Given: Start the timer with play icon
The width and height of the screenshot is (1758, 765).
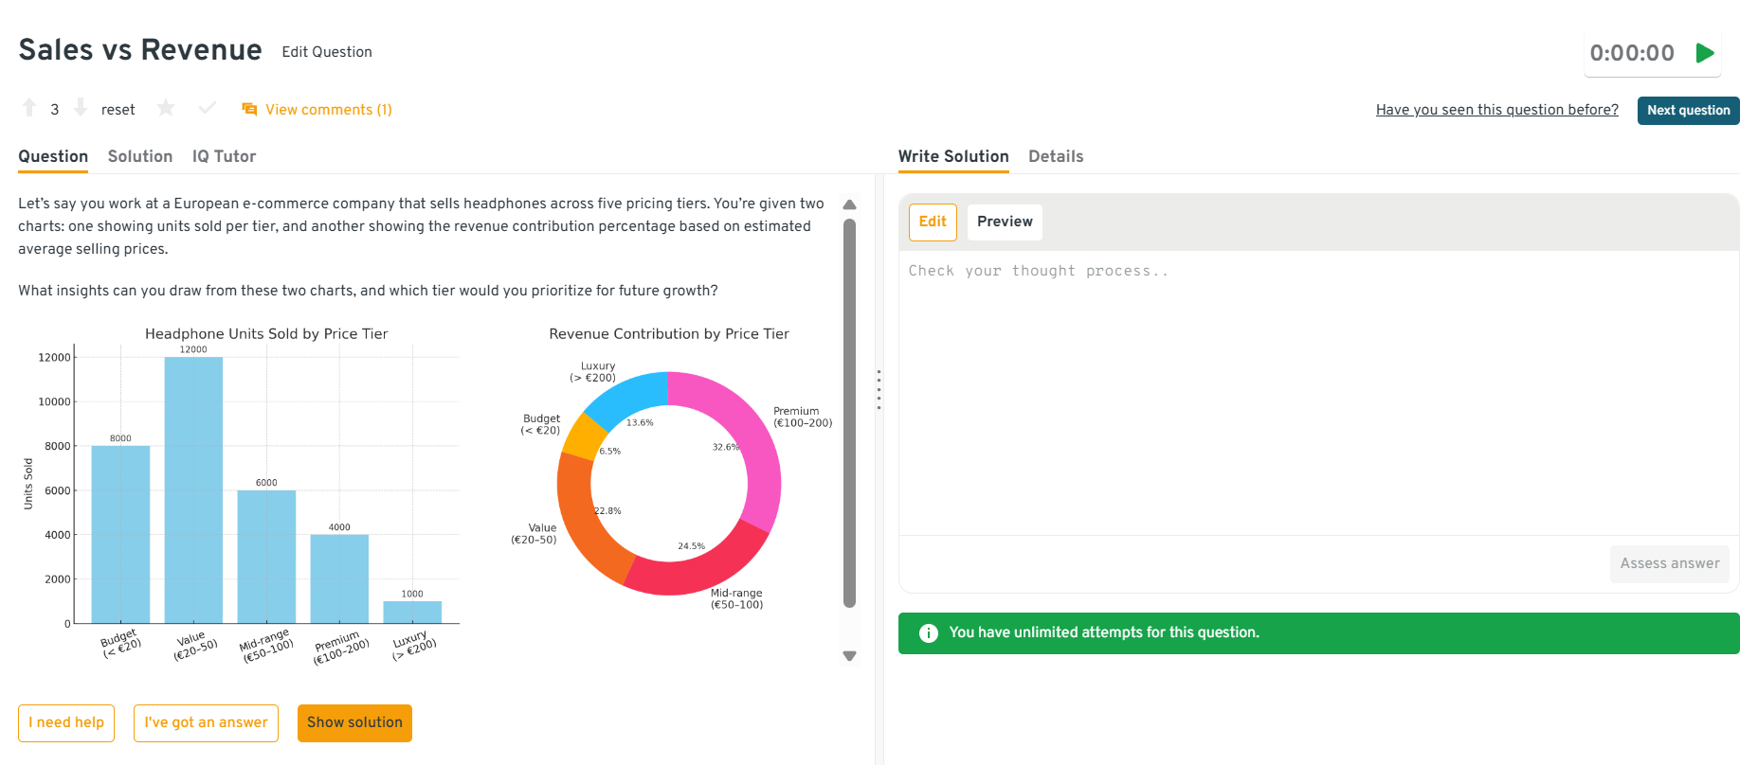Looking at the screenshot, I should (1705, 53).
